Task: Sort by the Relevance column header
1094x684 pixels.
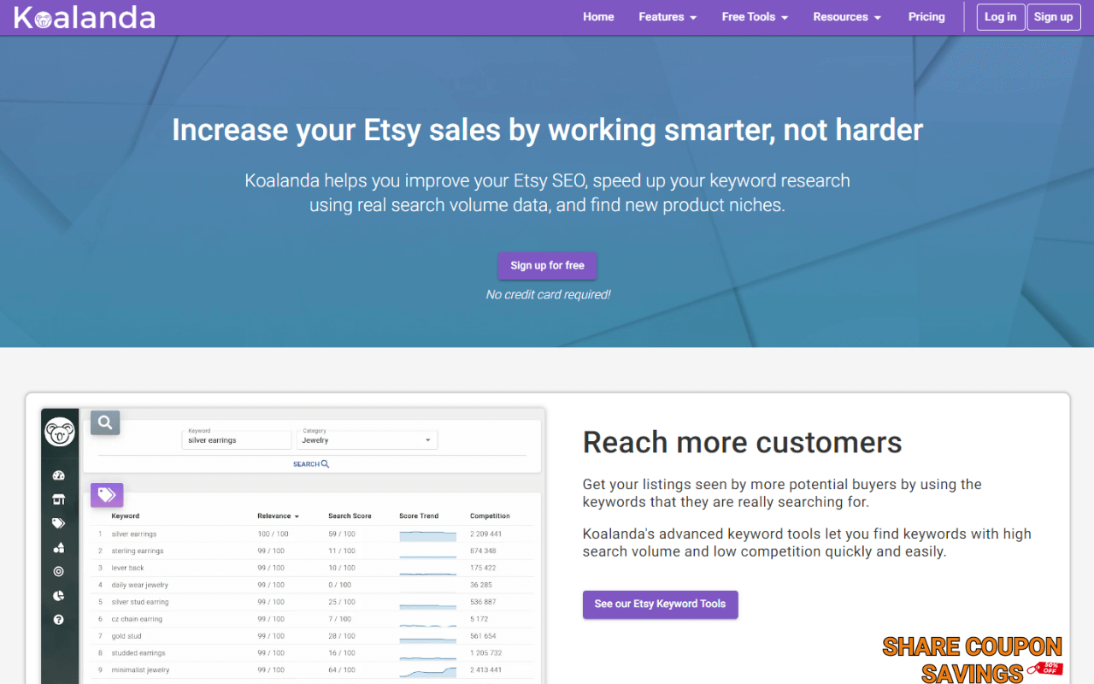Action: (x=279, y=516)
